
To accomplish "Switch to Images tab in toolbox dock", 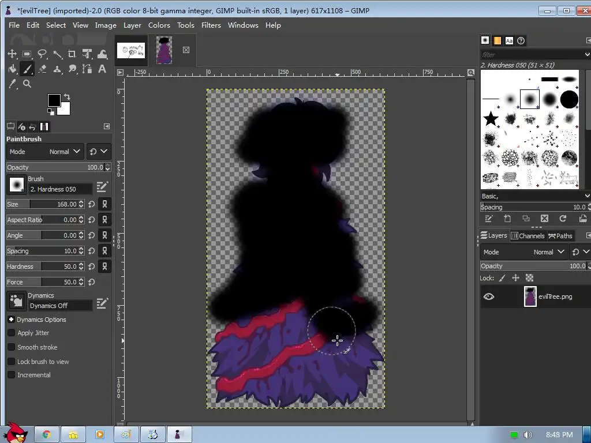I will click(44, 126).
